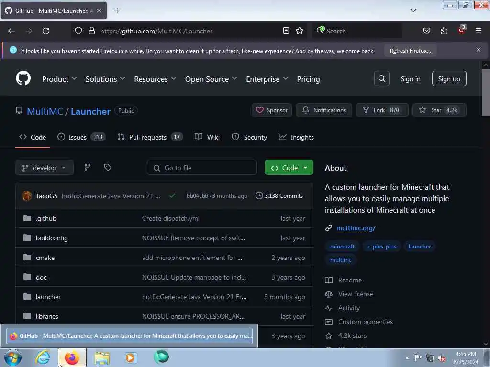The height and width of the screenshot is (367, 490).
Task: Click the Firefox back arrow
Action: pyautogui.click(x=11, y=31)
